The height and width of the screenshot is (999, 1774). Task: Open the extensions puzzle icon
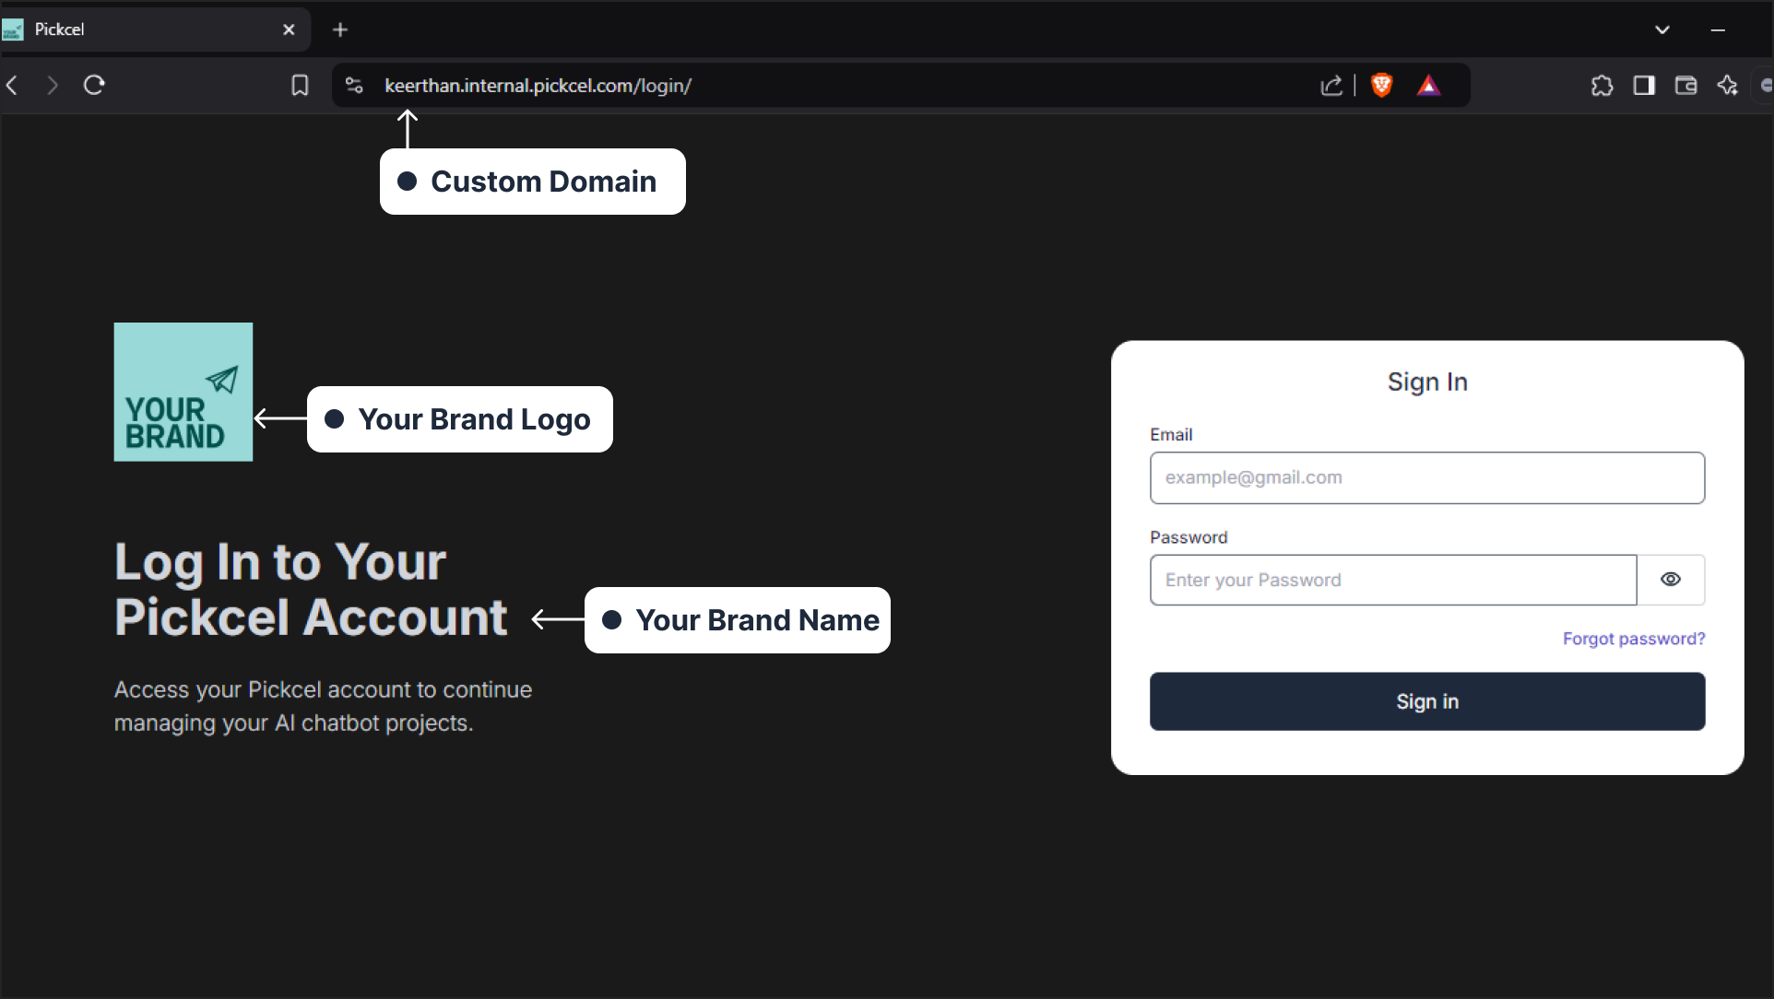pyautogui.click(x=1603, y=86)
